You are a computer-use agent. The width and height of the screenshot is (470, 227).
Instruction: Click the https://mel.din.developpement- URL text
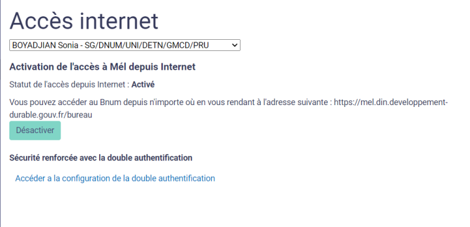tap(391, 102)
